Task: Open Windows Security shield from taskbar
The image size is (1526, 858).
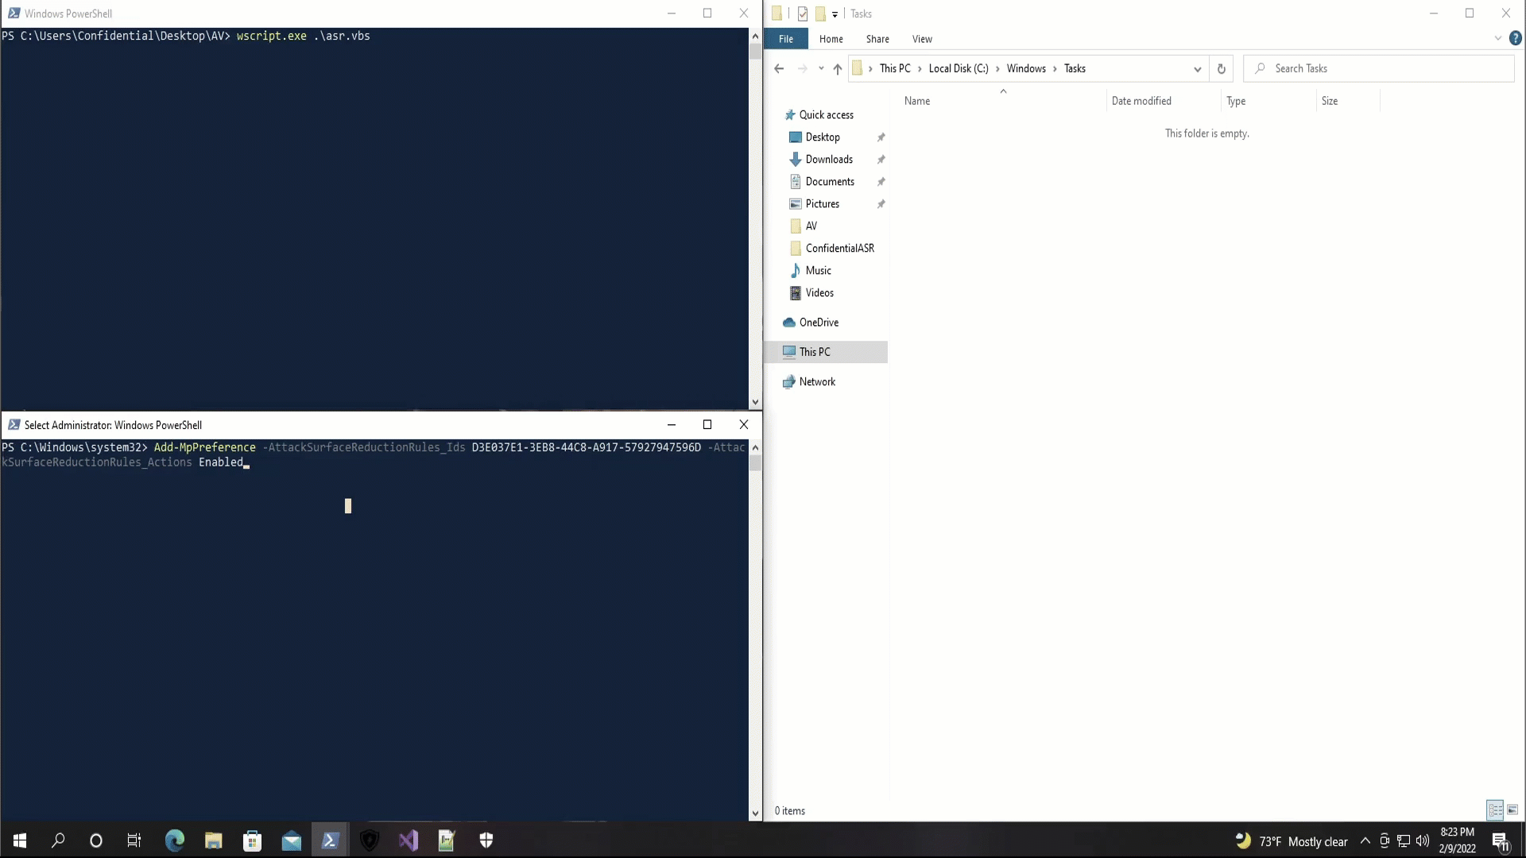Action: click(486, 841)
